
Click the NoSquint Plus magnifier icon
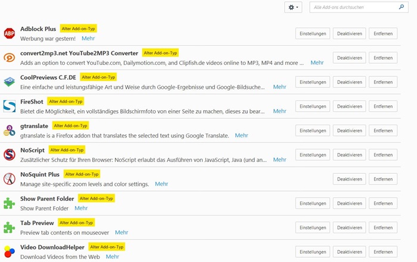tap(9, 179)
